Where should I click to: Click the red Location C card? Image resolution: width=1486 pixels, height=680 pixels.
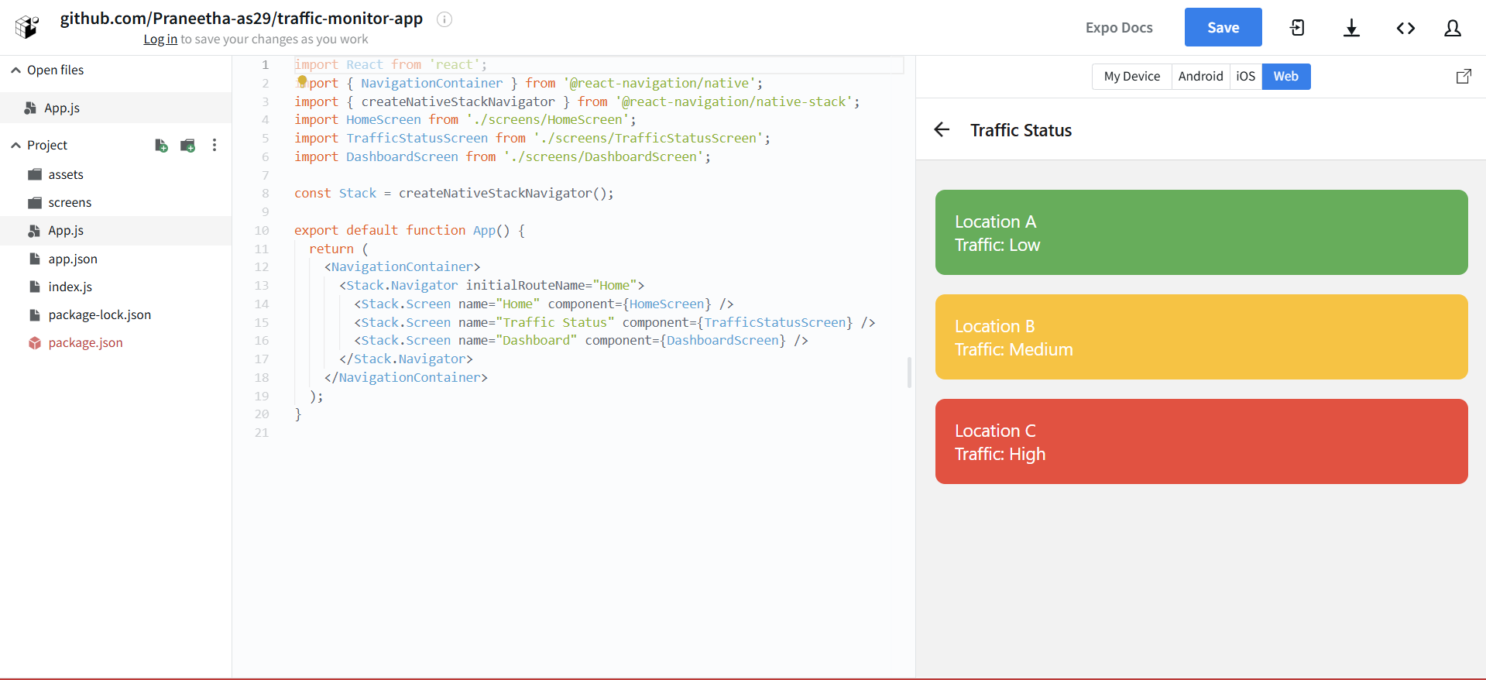(x=1201, y=441)
